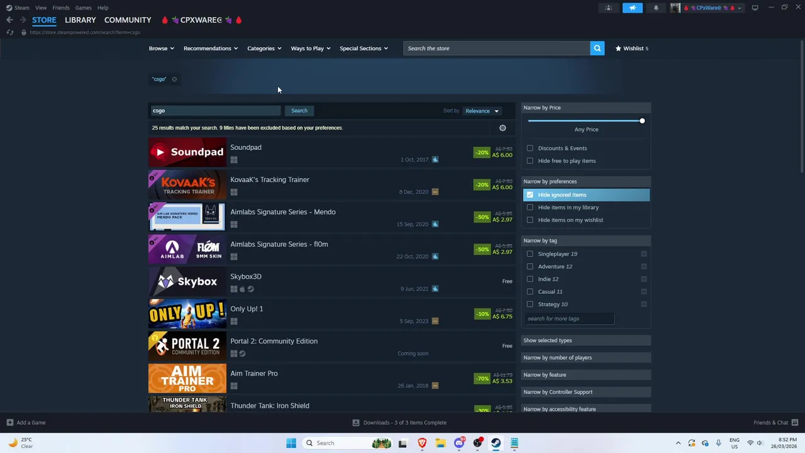The height and width of the screenshot is (453, 805).
Task: Expand Narrow by Controller Support section
Action: coord(586,392)
